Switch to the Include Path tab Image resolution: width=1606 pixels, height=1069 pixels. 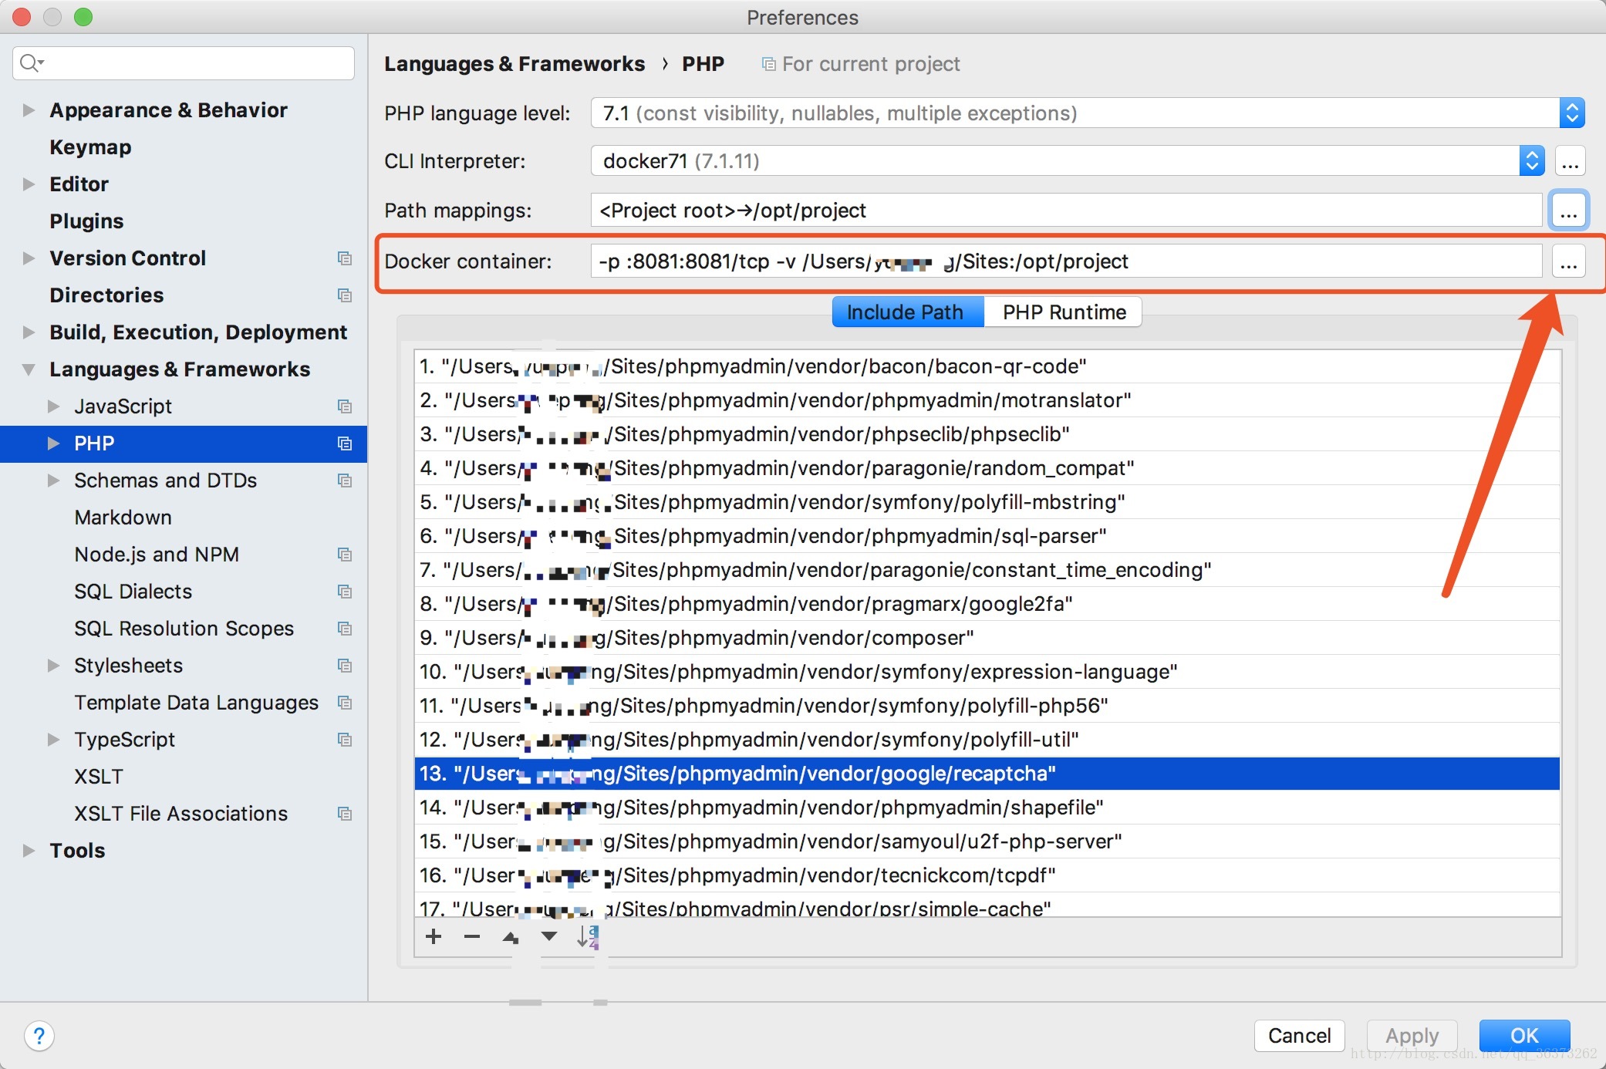(904, 312)
